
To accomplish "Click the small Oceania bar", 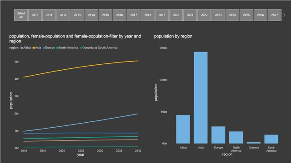I will click(254, 143).
